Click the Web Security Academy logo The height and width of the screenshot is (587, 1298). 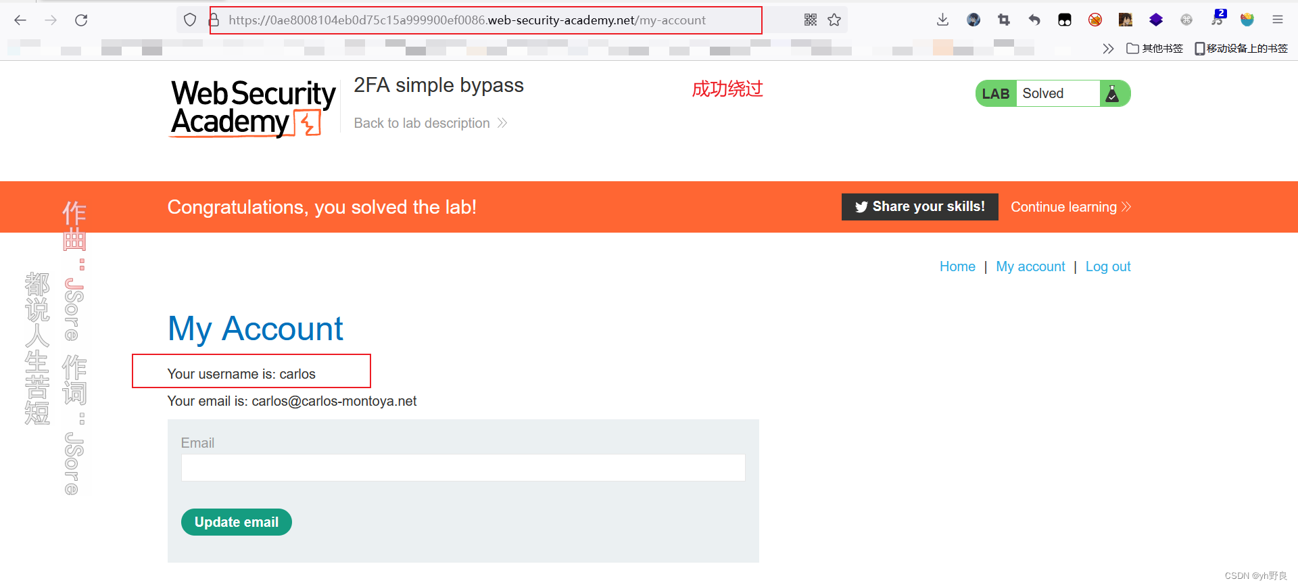pos(253,108)
